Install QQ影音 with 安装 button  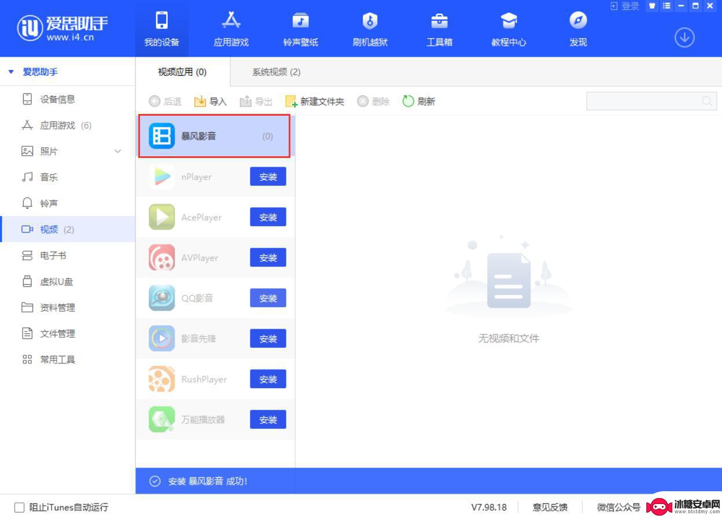(x=268, y=299)
